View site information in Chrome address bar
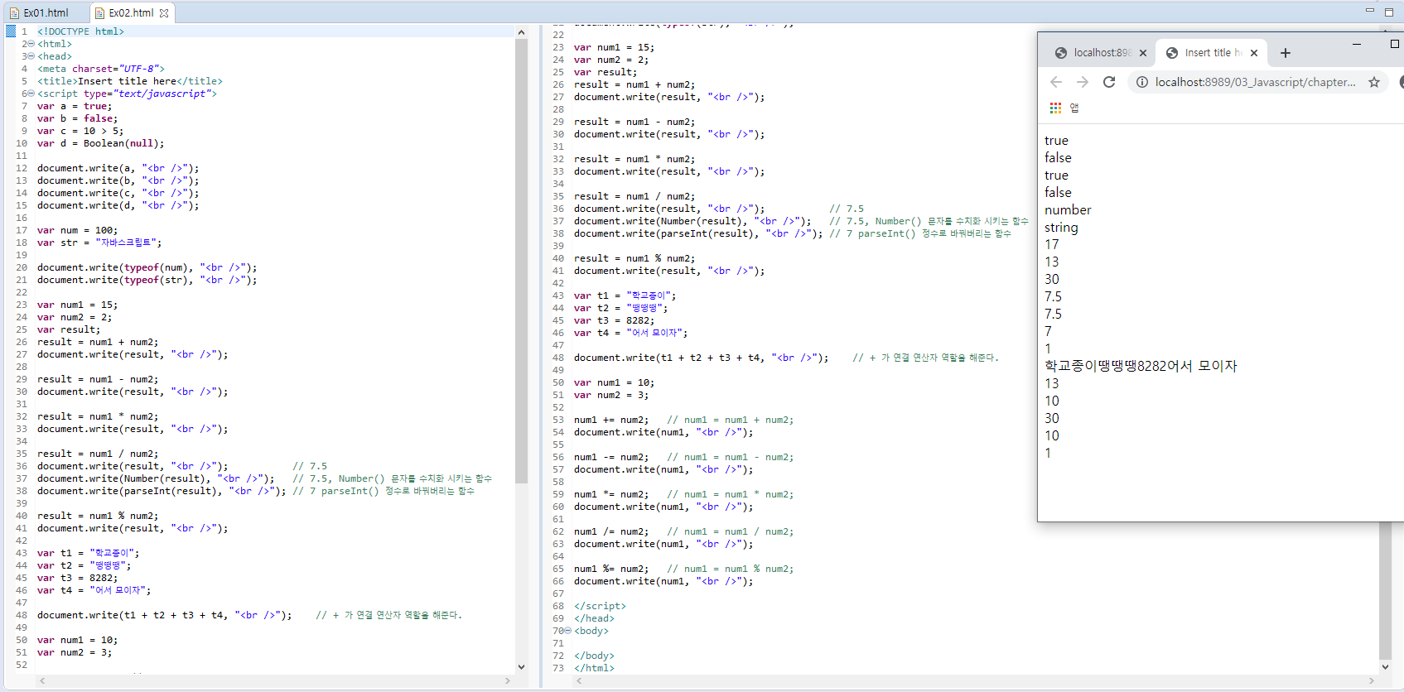Viewport: 1404px width, 692px height. click(x=1142, y=82)
